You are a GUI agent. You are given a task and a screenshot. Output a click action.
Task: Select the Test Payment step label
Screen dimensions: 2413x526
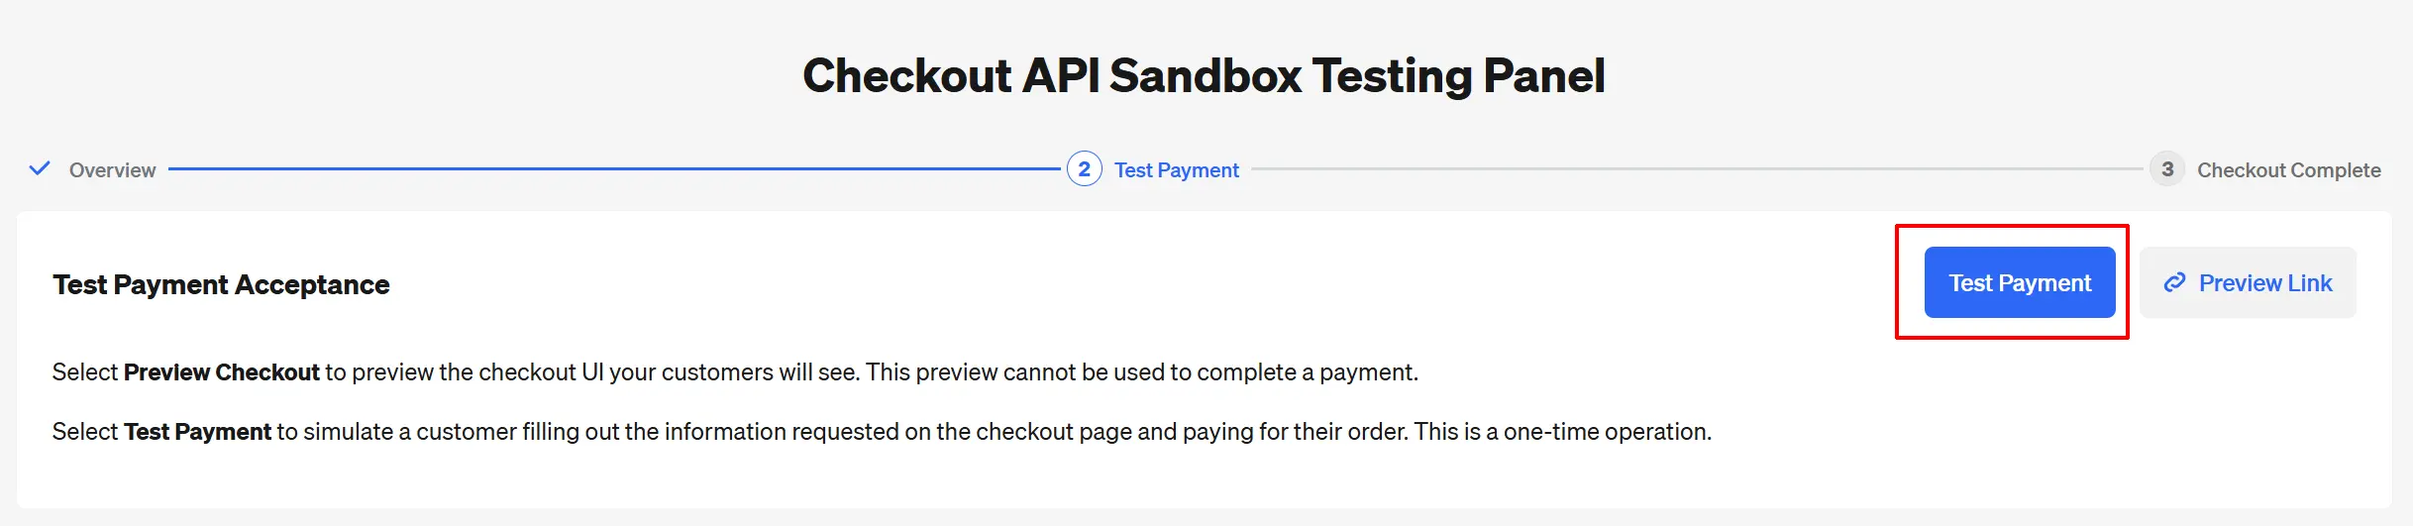point(1176,170)
